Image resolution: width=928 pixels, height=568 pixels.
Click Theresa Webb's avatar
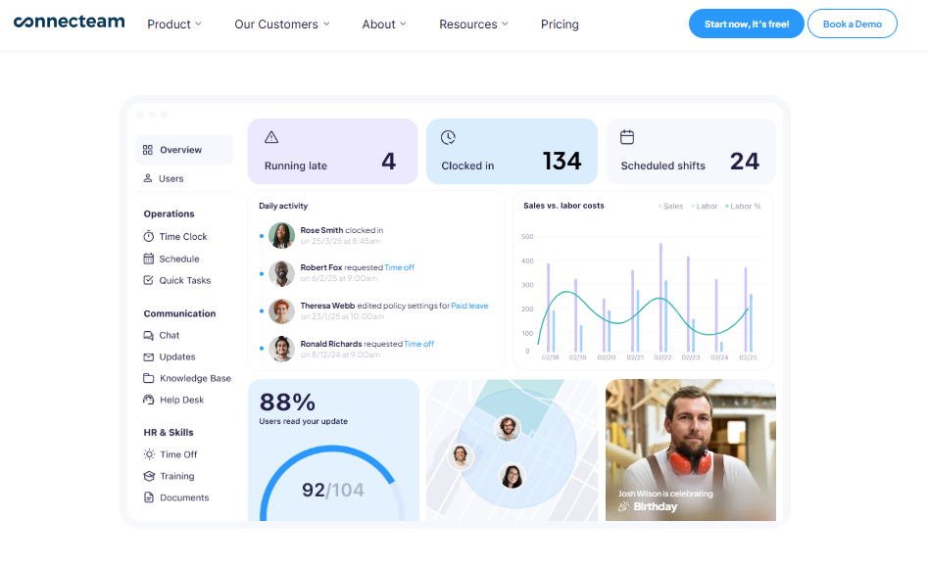click(281, 311)
